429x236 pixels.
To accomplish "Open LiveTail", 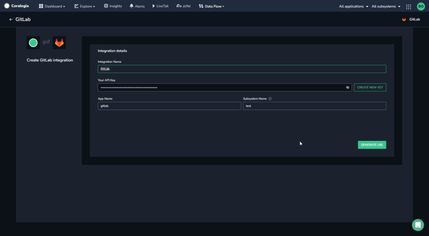I will click(160, 6).
